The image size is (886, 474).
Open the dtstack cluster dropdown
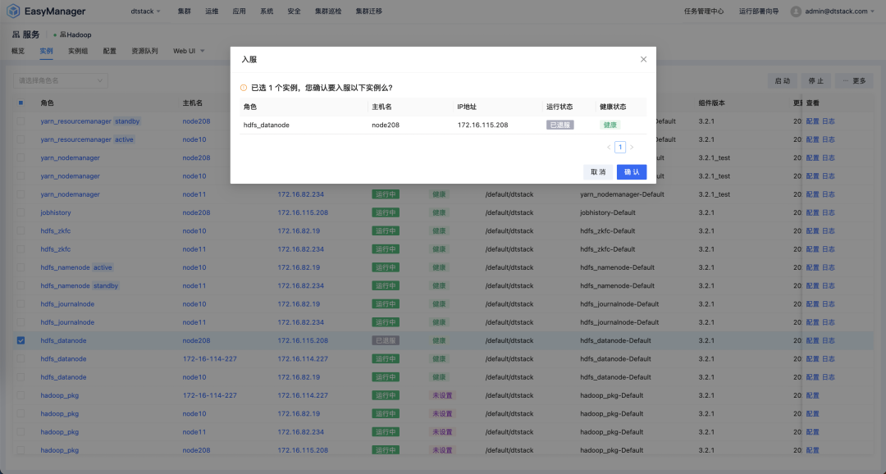tap(146, 11)
